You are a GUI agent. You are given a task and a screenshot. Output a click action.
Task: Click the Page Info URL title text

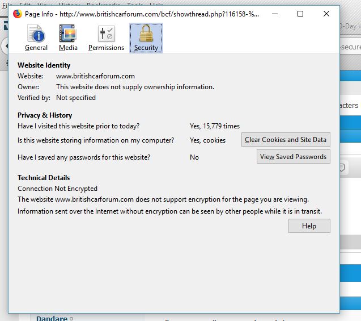pos(142,14)
